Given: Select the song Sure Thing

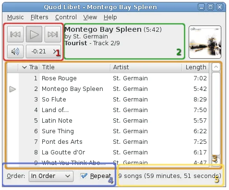Looking at the screenshot, I should [108, 131].
